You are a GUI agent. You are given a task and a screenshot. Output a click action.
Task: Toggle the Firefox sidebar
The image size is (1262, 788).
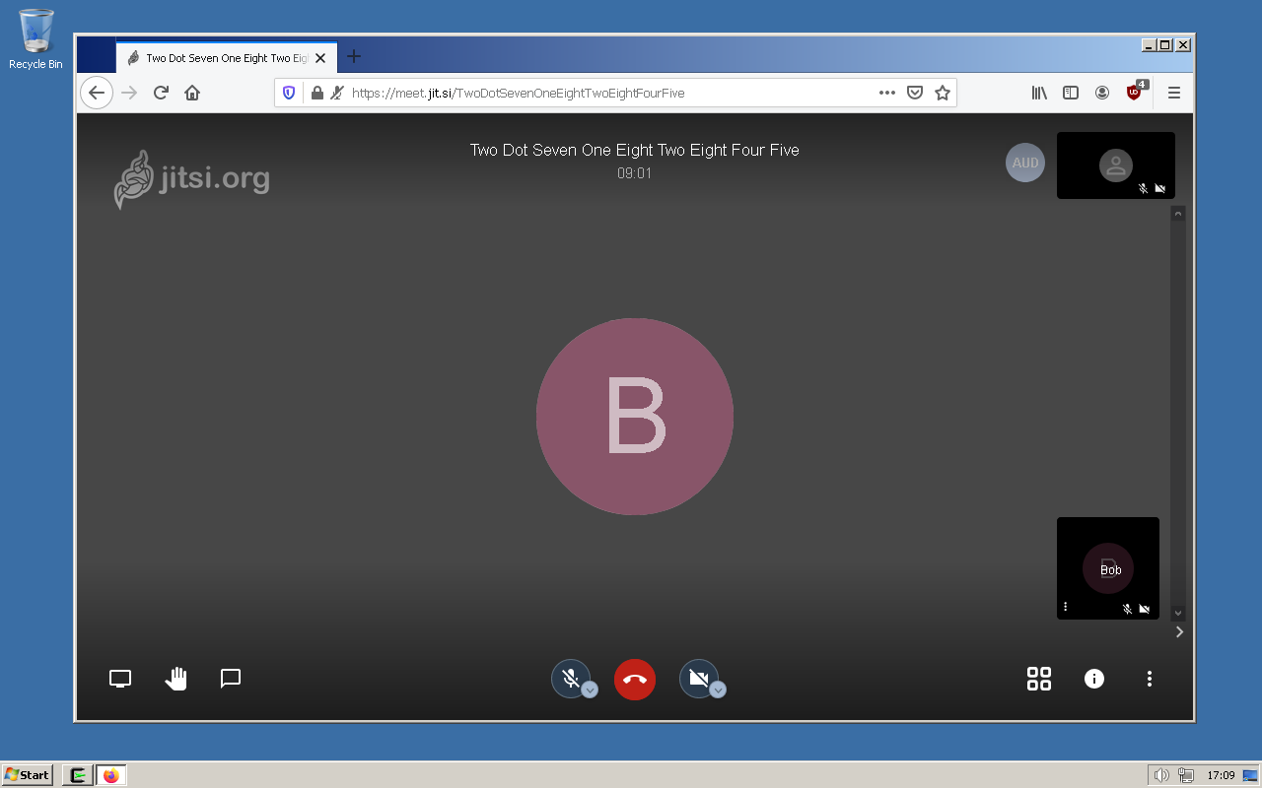point(1071,93)
